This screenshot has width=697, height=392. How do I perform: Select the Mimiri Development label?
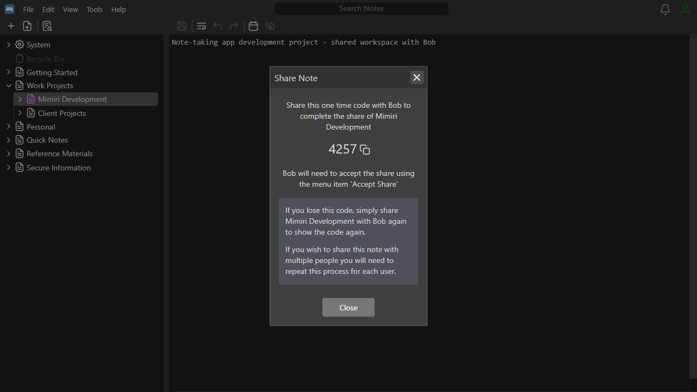72,99
